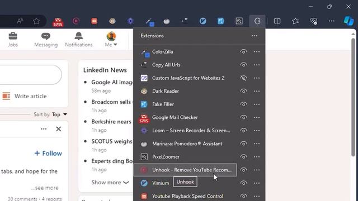358x201 pixels.
Task: Click the Loom toolbar icon
Action: coord(130,21)
